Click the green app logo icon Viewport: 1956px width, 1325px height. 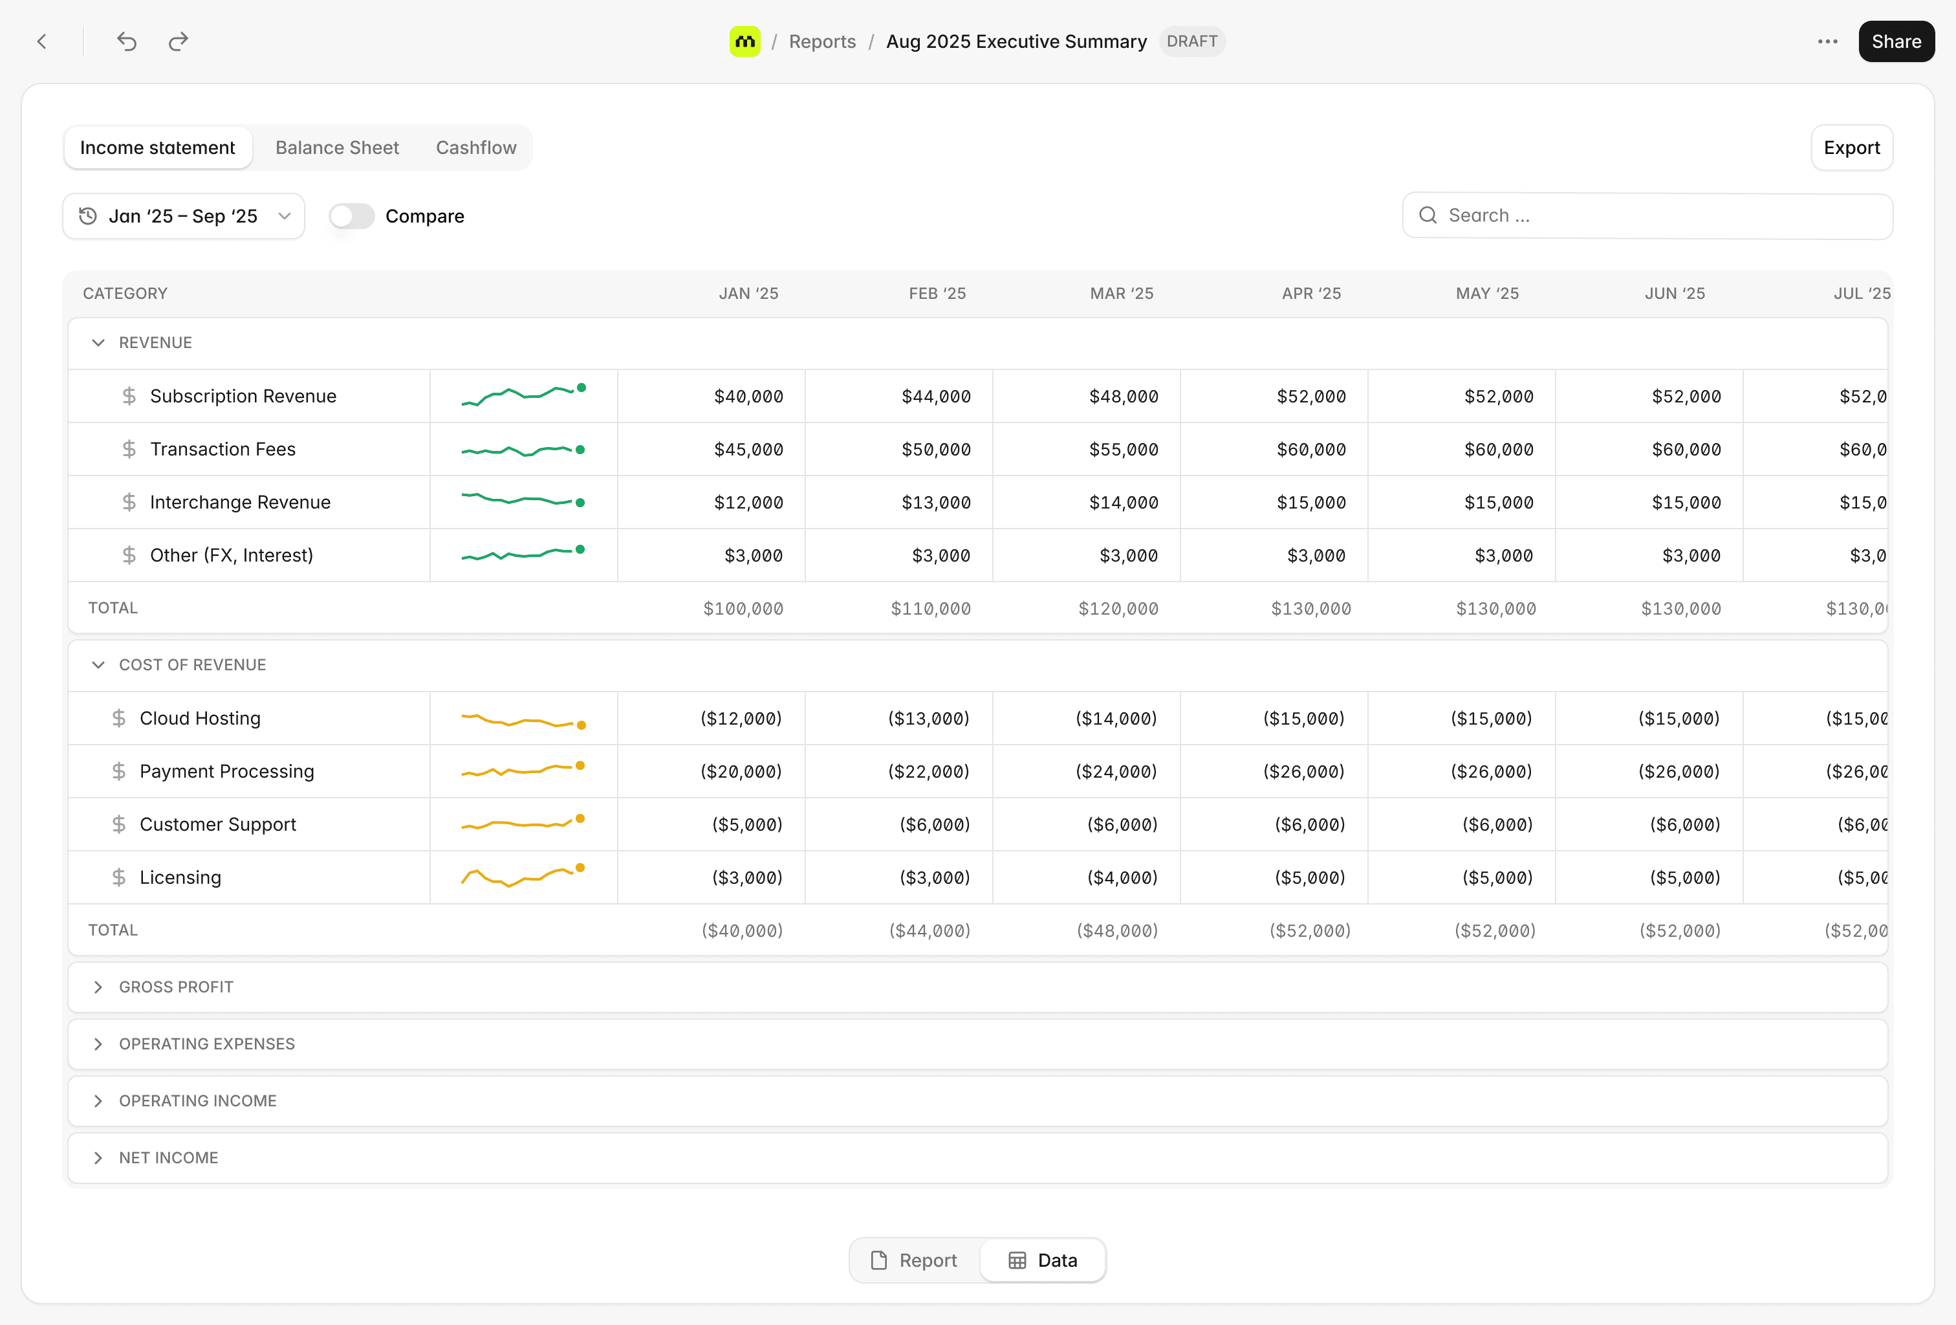[744, 41]
